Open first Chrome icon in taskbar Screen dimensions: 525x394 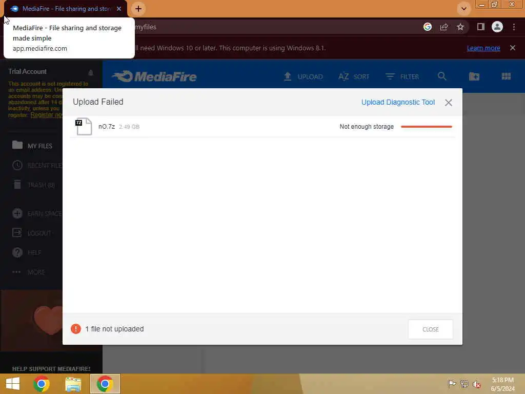(42, 384)
